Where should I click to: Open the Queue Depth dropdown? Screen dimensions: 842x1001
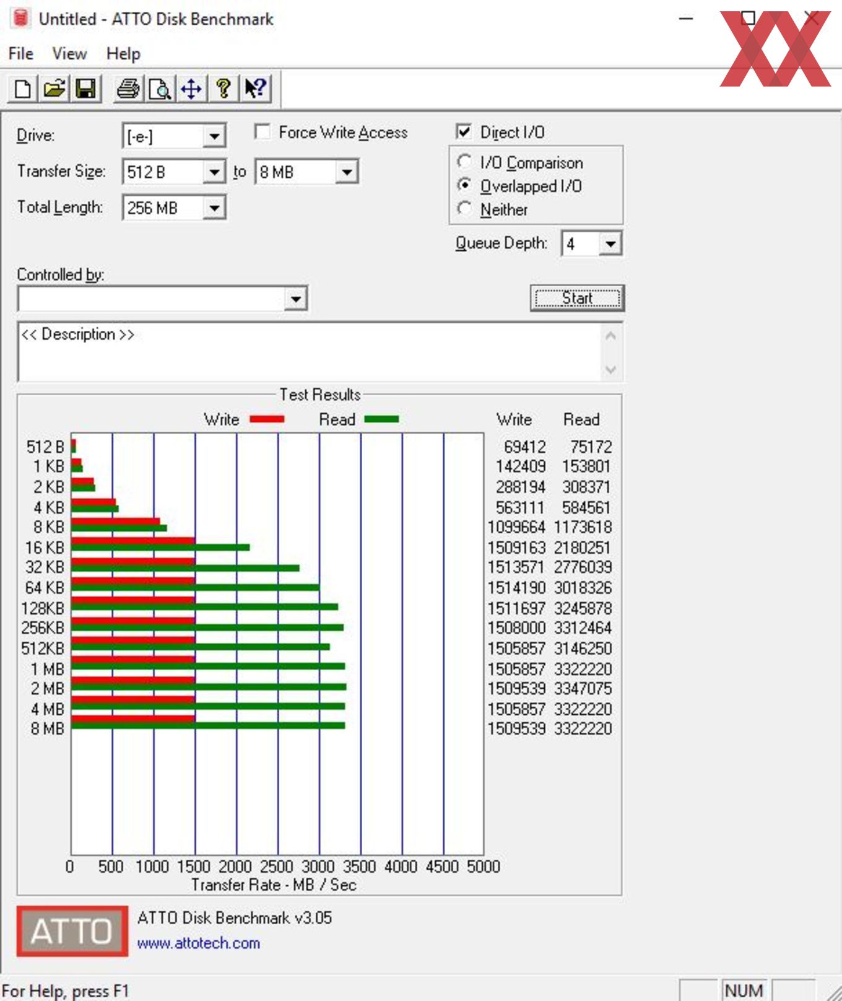[x=610, y=243]
